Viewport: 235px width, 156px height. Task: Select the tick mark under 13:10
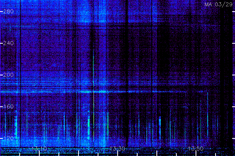[39, 153]
